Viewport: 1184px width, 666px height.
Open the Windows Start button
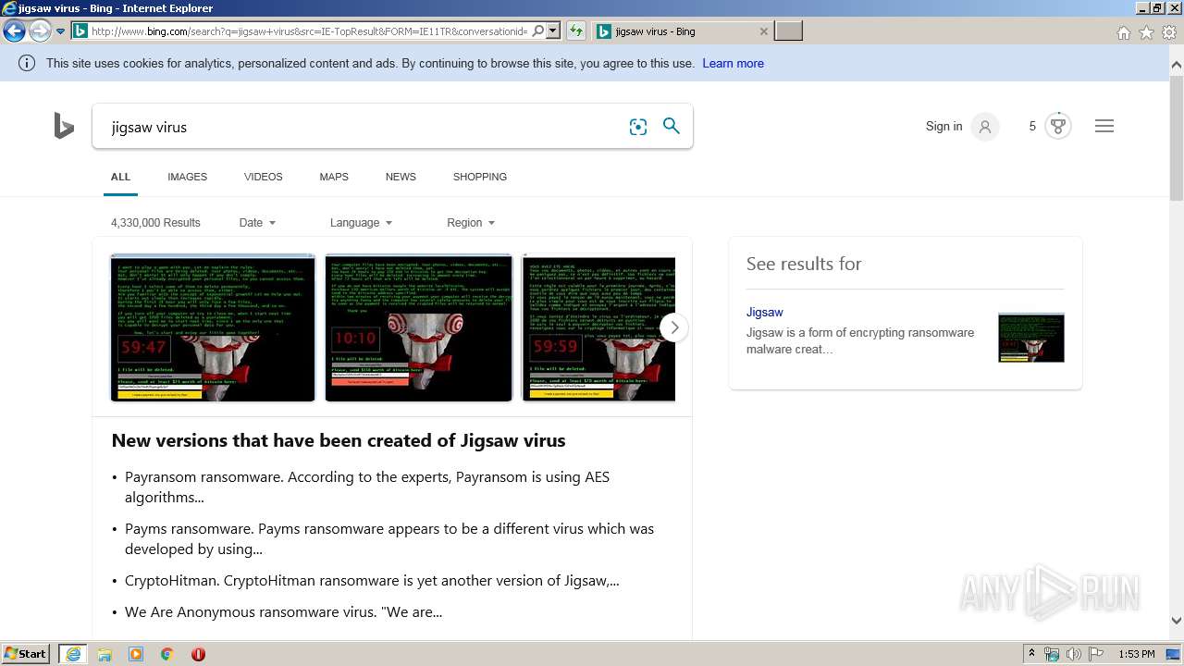click(25, 654)
